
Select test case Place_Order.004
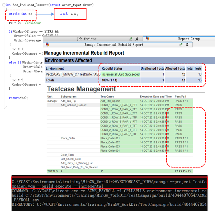pyautogui.click(x=110, y=151)
